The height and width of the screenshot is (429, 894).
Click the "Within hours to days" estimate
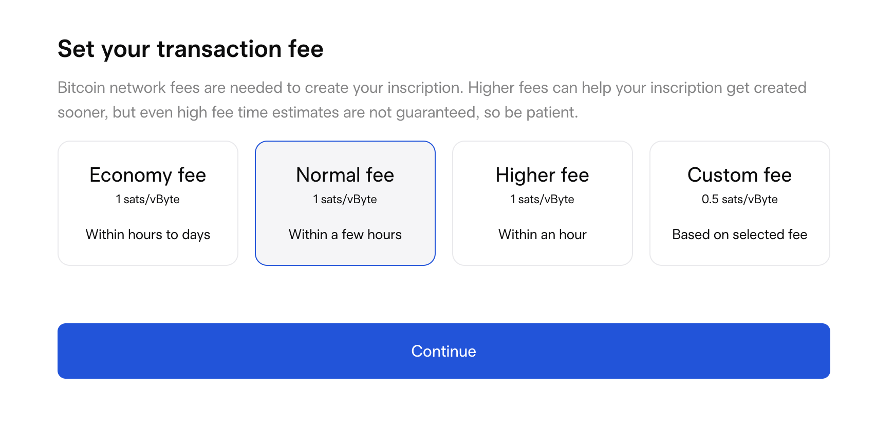pyautogui.click(x=148, y=235)
